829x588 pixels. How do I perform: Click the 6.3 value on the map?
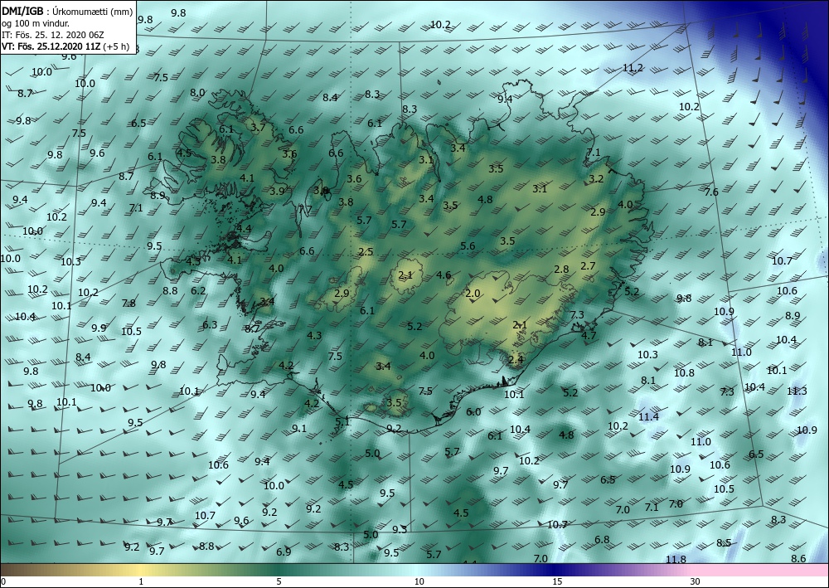tap(210, 324)
